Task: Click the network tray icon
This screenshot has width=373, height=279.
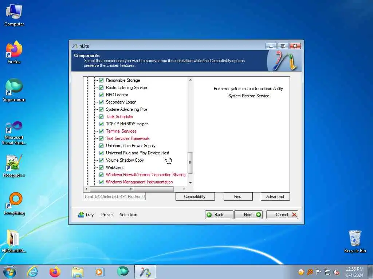Action: tap(327, 272)
